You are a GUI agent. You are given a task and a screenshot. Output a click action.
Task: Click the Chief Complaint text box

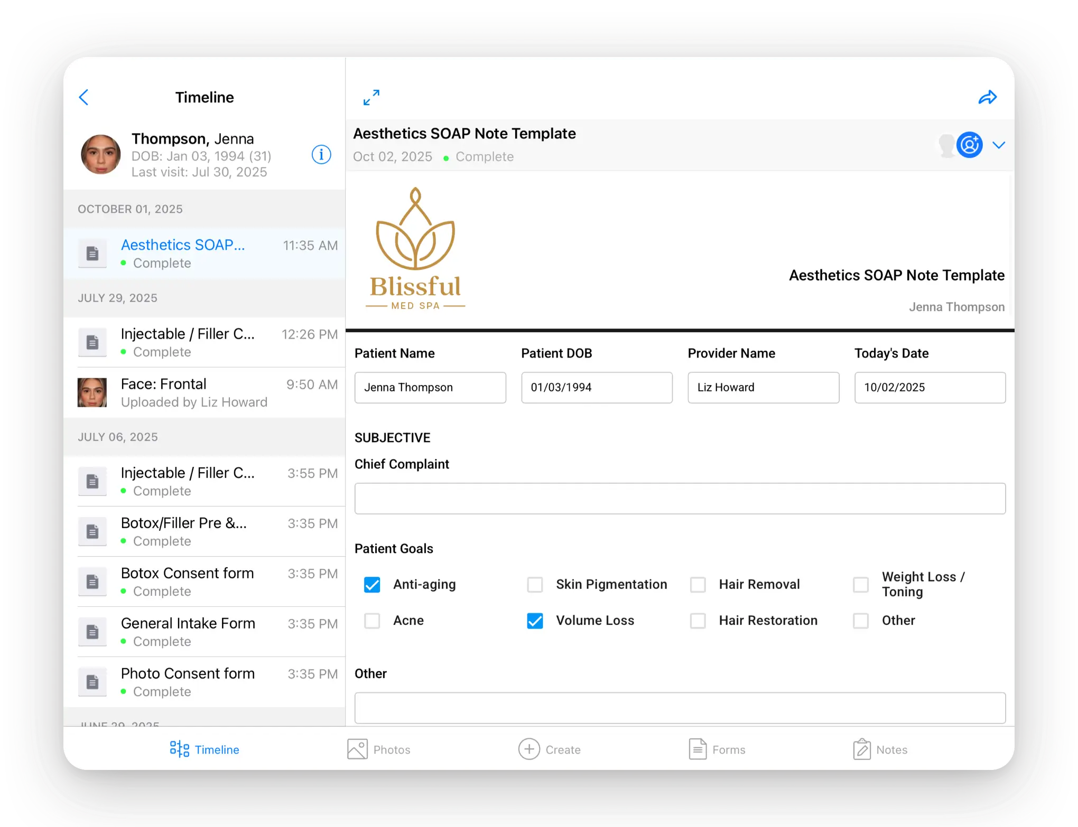(x=680, y=499)
